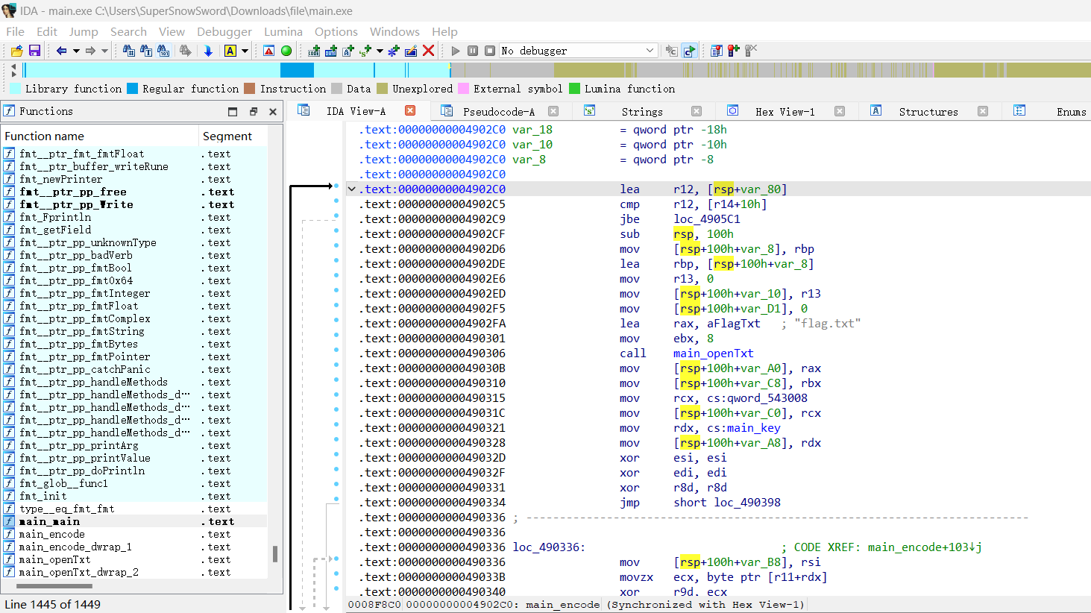Image resolution: width=1091 pixels, height=613 pixels.
Task: Click the Save database icon
Action: [x=34, y=51]
